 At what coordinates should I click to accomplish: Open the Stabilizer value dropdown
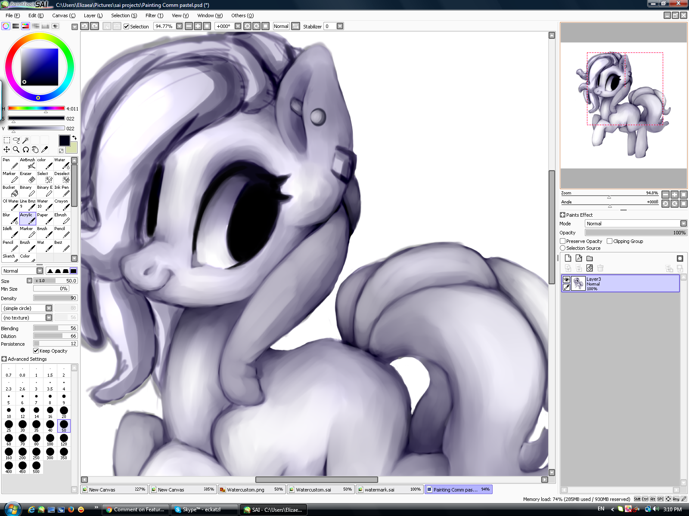(x=340, y=26)
